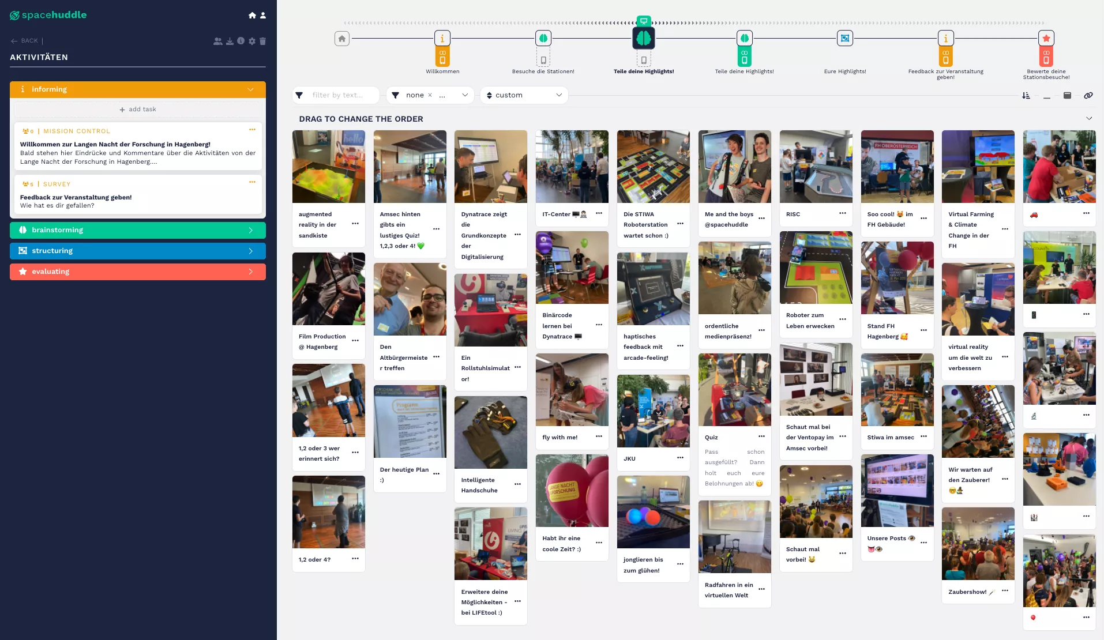
Task: Open session settings gear icon
Action: pos(252,42)
